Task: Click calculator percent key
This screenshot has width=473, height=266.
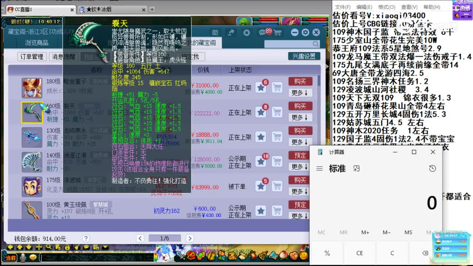Action: tap(327, 253)
